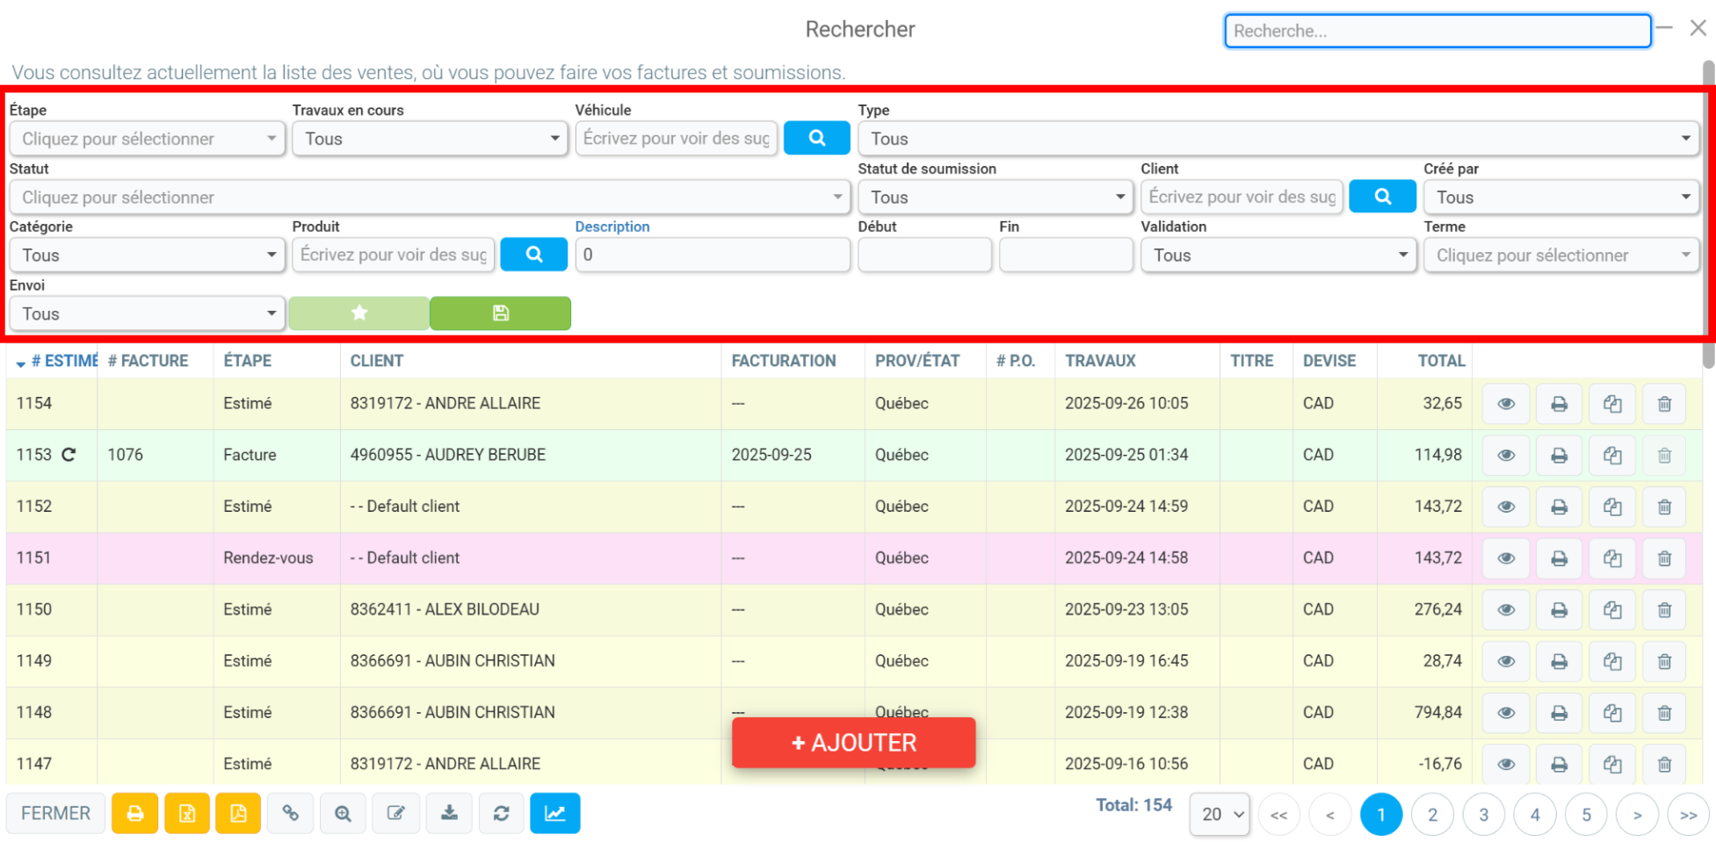
Task: Refresh the sales list
Action: 502,813
